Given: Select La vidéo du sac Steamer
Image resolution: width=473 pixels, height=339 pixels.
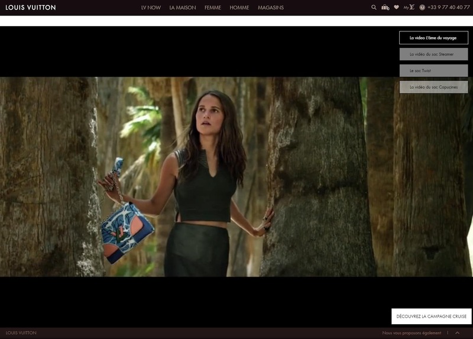Looking at the screenshot, I should point(433,54).
